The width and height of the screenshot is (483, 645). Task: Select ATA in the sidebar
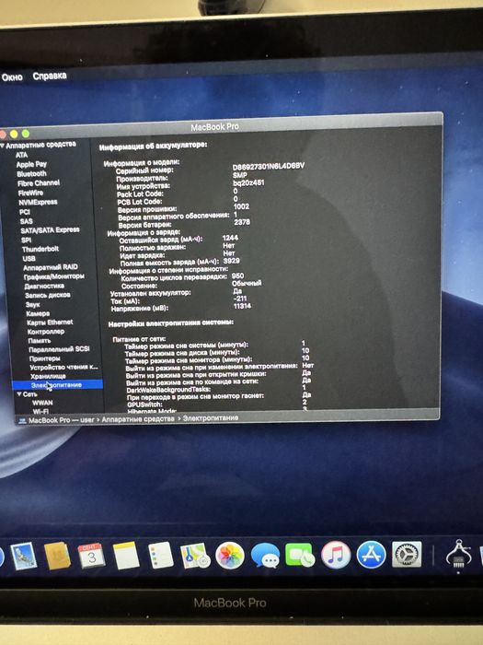click(x=22, y=155)
